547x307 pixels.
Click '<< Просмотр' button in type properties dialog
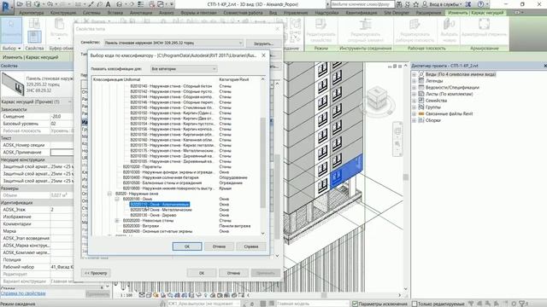(x=96, y=273)
